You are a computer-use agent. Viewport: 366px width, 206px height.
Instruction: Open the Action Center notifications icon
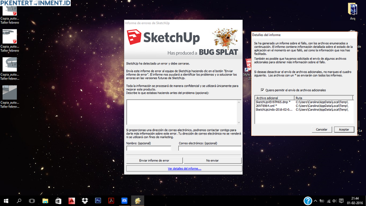[341, 200]
